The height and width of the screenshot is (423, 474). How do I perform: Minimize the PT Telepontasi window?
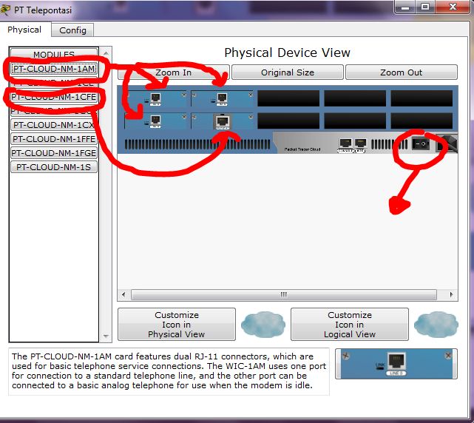pos(405,7)
